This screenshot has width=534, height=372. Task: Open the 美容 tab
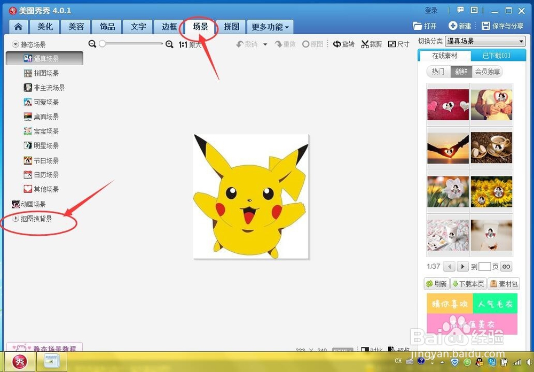[76, 27]
